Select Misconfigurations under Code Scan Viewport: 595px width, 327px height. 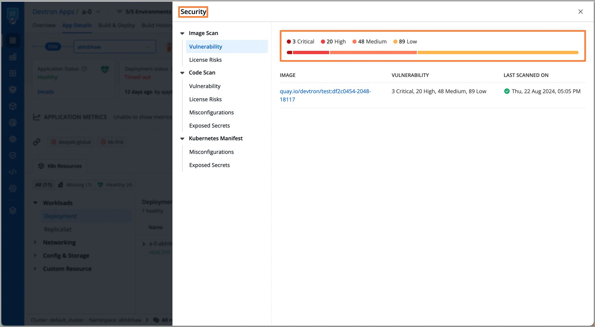coord(212,112)
